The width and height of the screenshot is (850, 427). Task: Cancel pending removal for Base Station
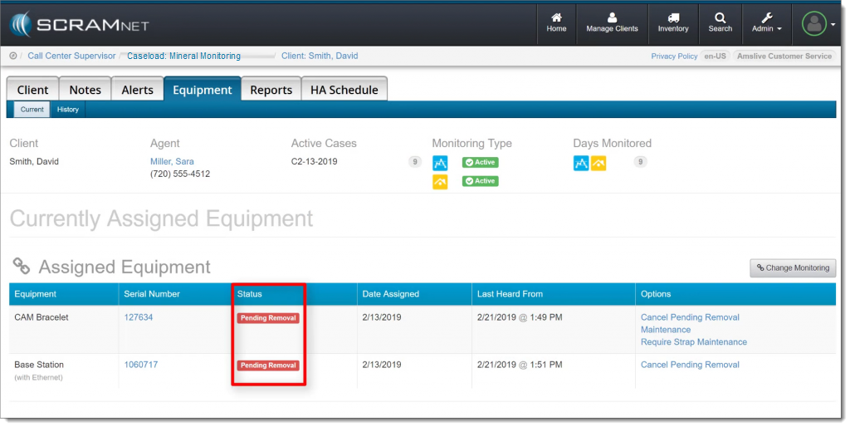(x=689, y=365)
